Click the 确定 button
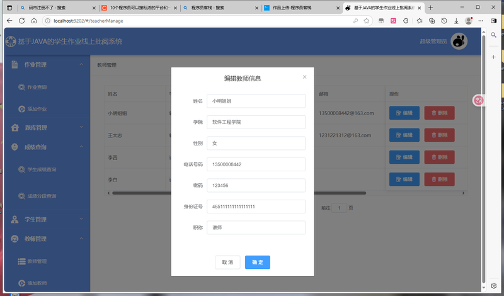 258,262
